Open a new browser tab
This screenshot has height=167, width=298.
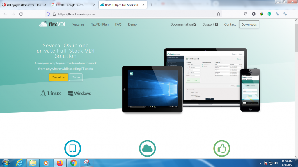click(151, 5)
